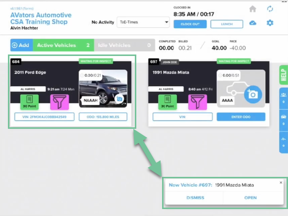288x216 pixels.
Task: Add photo for the Mazda Miata
Action: (x=253, y=95)
